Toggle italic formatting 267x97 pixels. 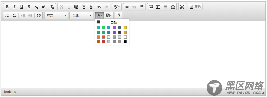pos(14,7)
